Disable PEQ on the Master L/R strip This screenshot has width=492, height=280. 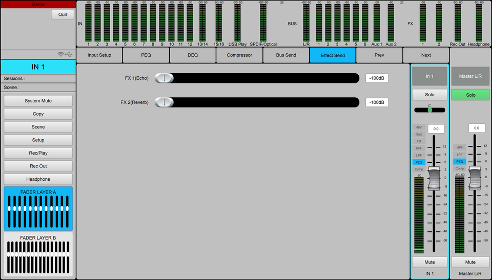(x=460, y=161)
